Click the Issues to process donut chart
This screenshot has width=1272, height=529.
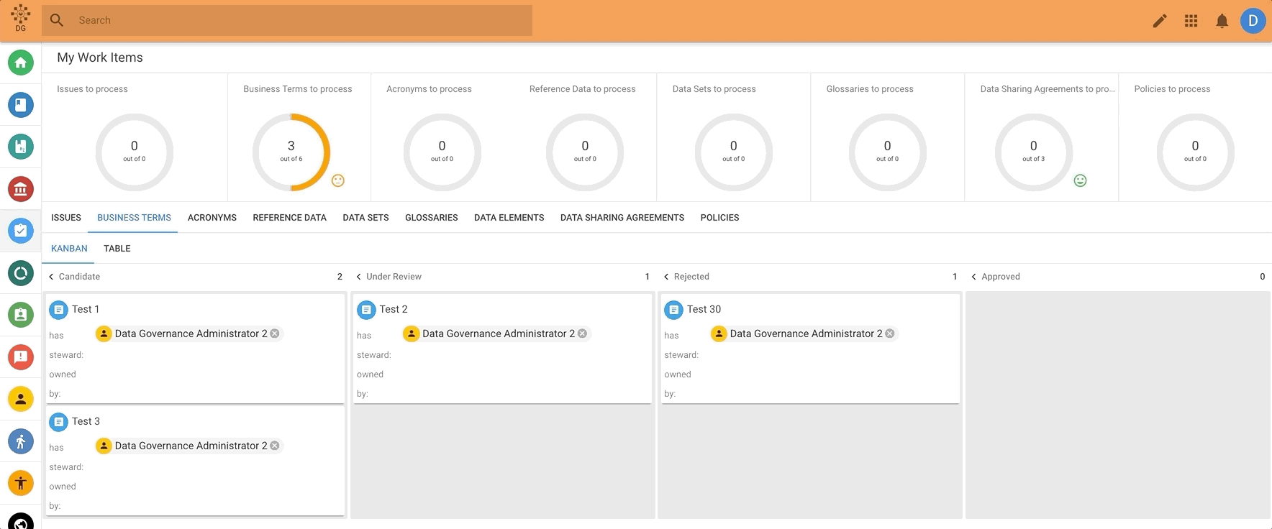click(x=135, y=152)
